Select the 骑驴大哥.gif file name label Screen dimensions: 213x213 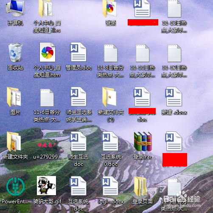[x=47, y=202]
